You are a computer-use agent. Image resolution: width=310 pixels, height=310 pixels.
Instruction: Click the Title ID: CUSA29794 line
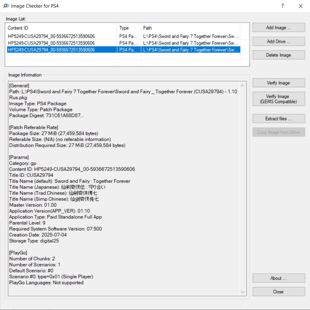[x=31, y=175]
